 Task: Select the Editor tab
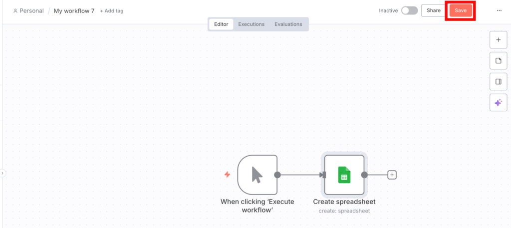221,24
